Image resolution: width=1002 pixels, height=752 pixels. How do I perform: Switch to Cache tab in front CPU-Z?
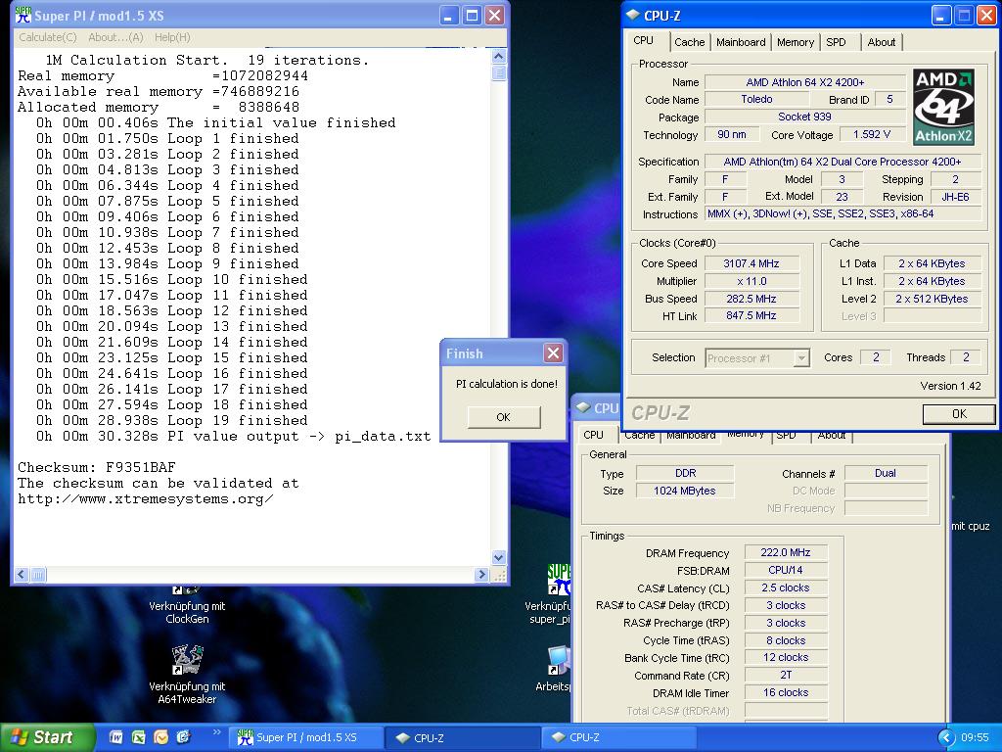point(690,42)
